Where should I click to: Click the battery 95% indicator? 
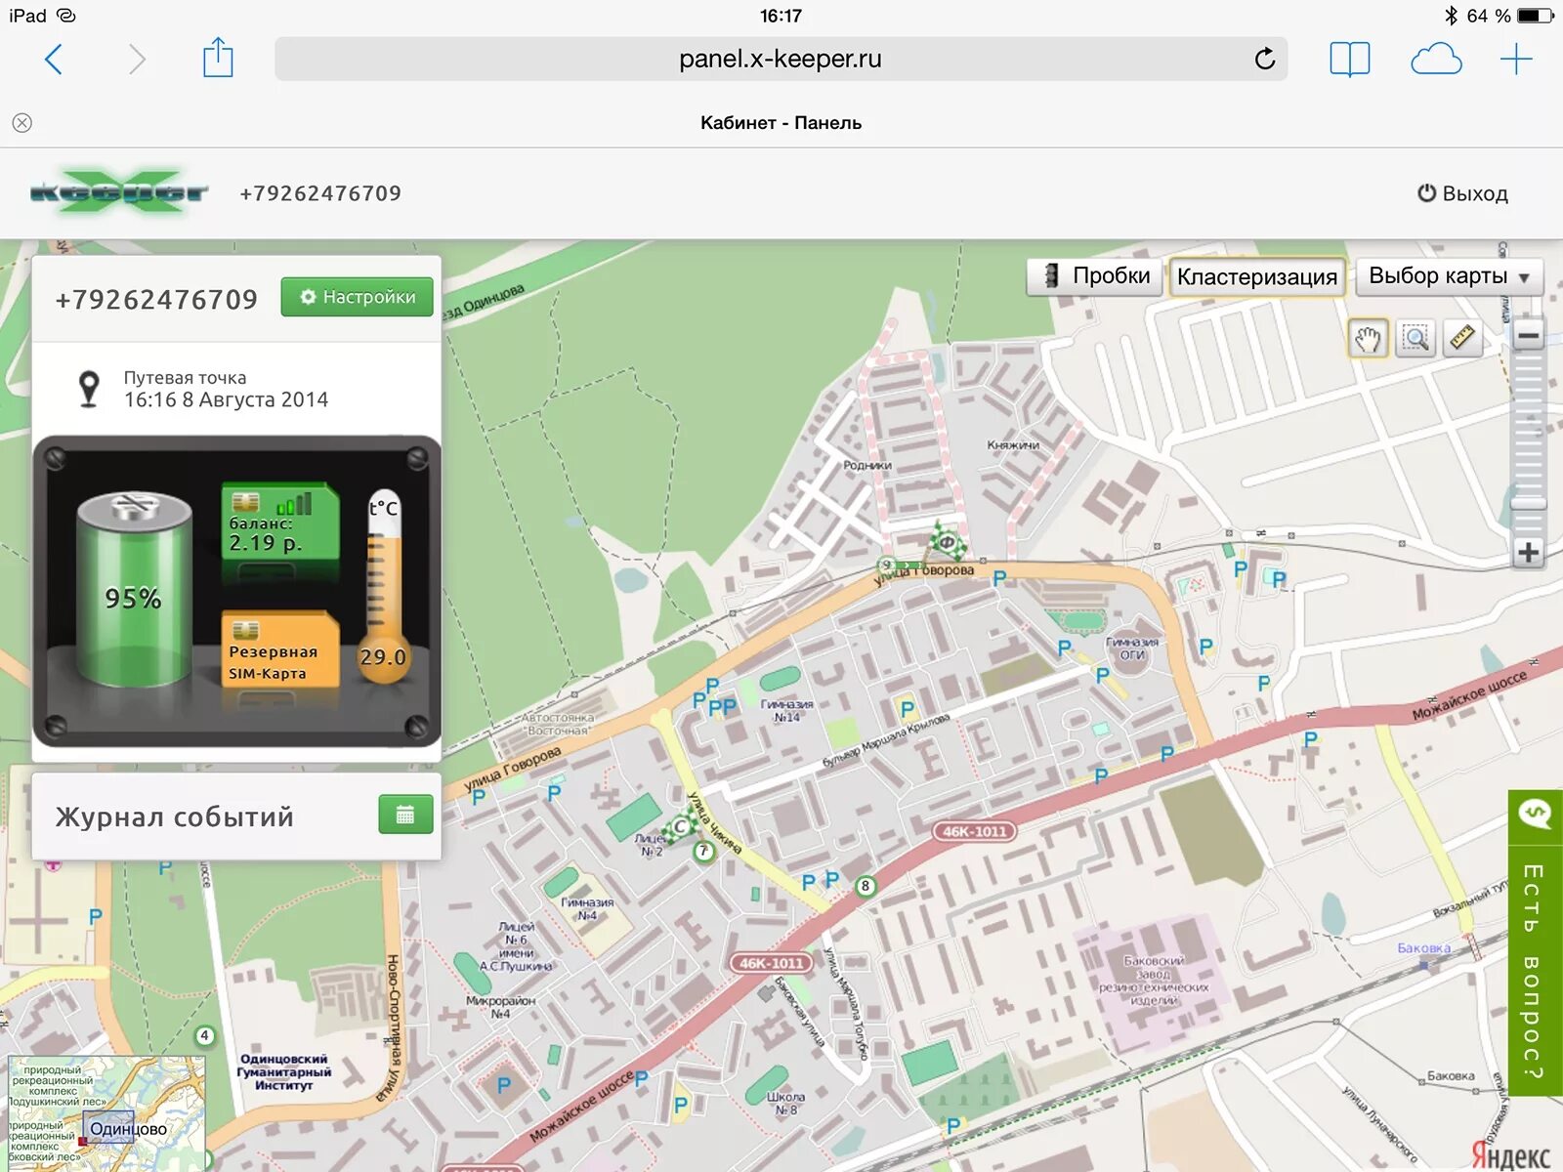pos(134,590)
